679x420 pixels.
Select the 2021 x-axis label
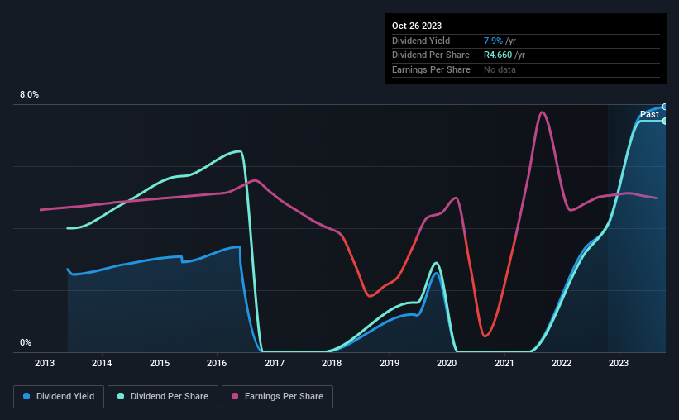click(504, 363)
